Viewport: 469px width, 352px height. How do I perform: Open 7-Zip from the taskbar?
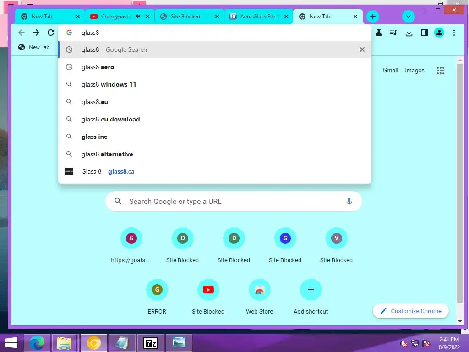(150, 343)
